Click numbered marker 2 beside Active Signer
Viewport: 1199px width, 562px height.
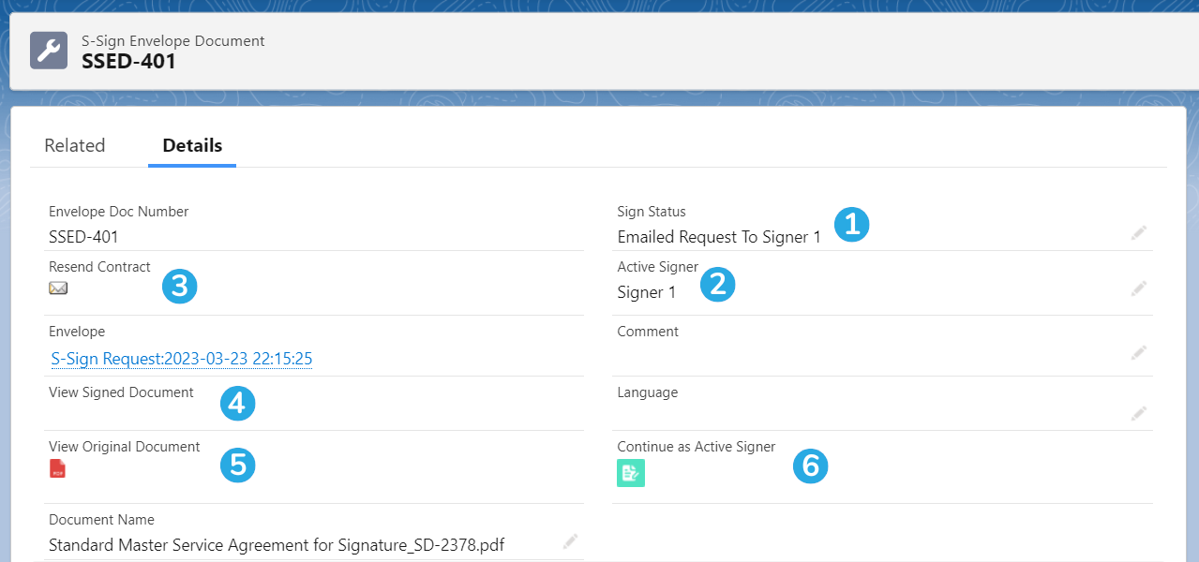point(717,283)
